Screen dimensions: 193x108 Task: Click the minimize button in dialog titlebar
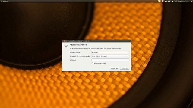coord(66,41)
